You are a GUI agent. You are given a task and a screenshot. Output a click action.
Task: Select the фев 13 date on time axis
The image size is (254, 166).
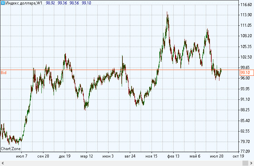click(174, 157)
